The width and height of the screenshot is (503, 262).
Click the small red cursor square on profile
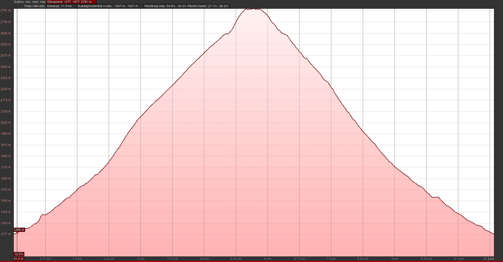[17, 233]
